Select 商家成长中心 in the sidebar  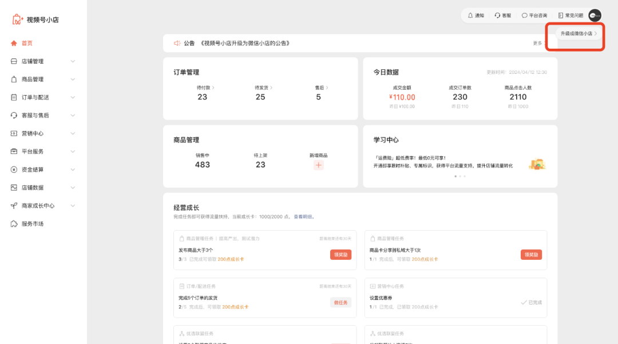[38, 205]
